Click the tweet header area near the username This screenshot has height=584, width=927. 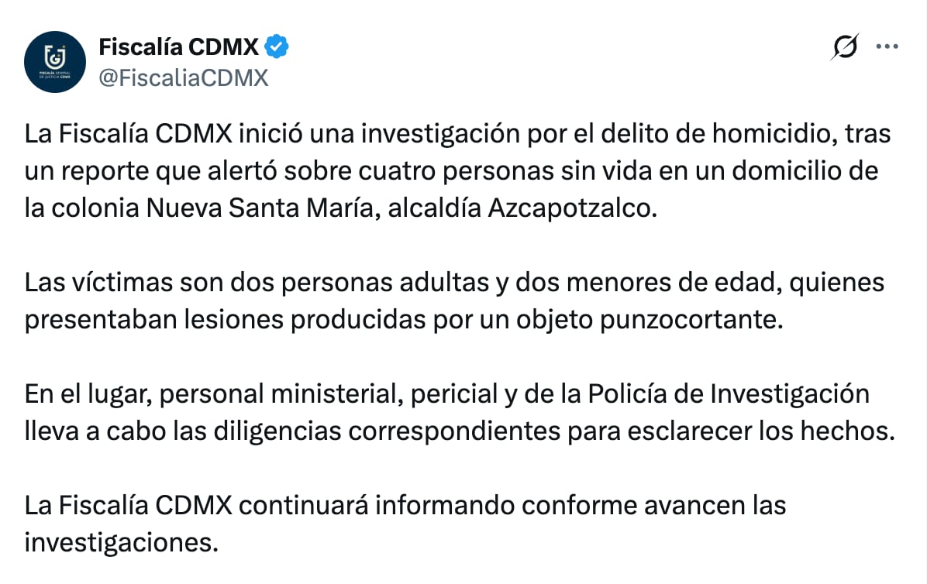[178, 46]
